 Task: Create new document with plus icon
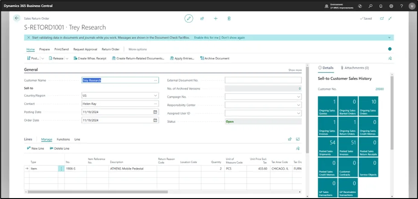point(216,19)
